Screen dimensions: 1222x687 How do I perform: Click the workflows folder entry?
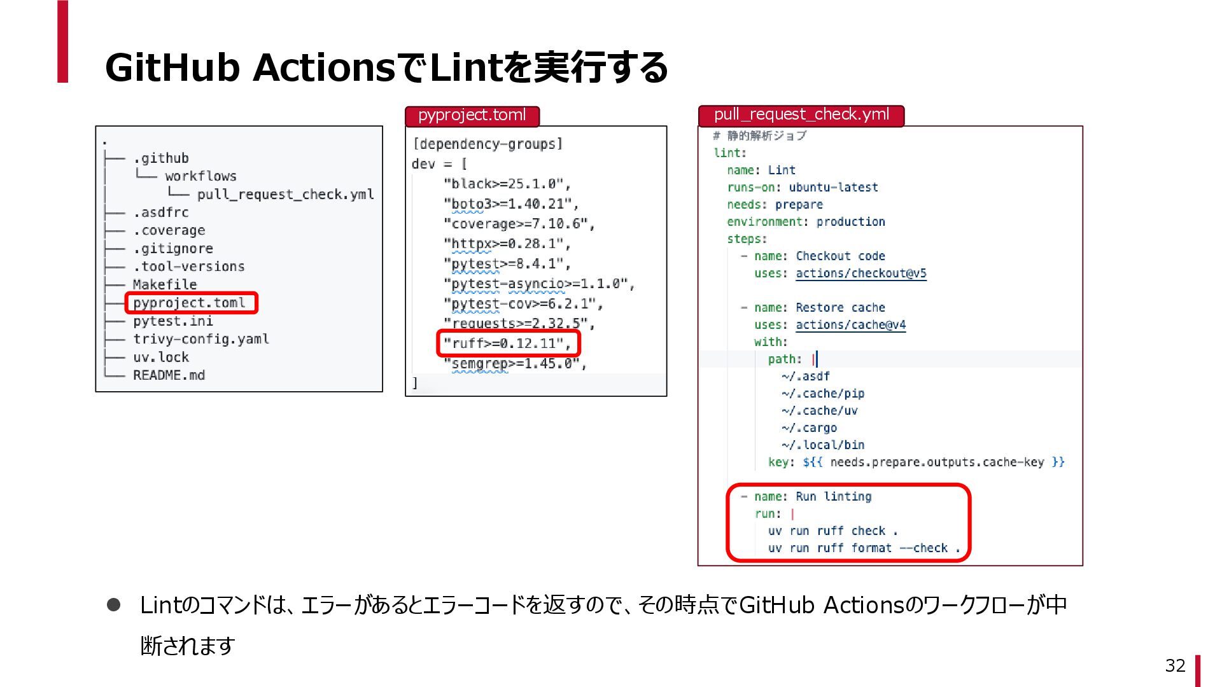coord(200,176)
